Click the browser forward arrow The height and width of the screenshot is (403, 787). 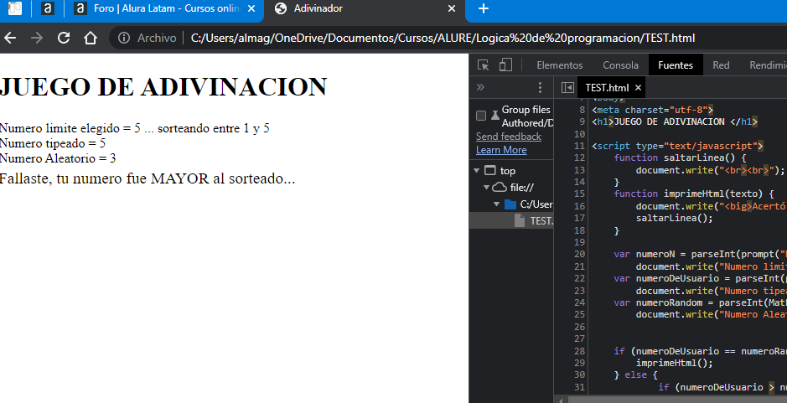37,39
